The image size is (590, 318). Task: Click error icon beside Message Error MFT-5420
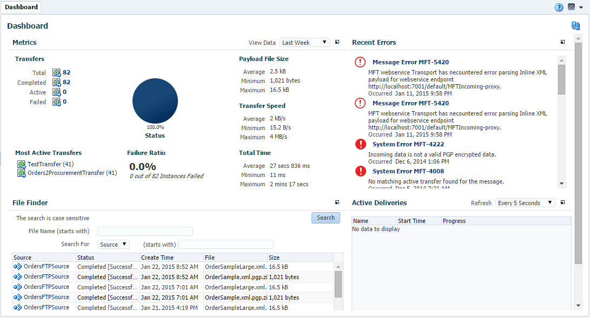pyautogui.click(x=360, y=62)
